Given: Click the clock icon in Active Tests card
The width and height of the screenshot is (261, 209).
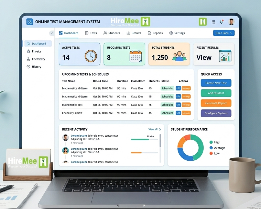Looking at the screenshot, I should point(91,56).
